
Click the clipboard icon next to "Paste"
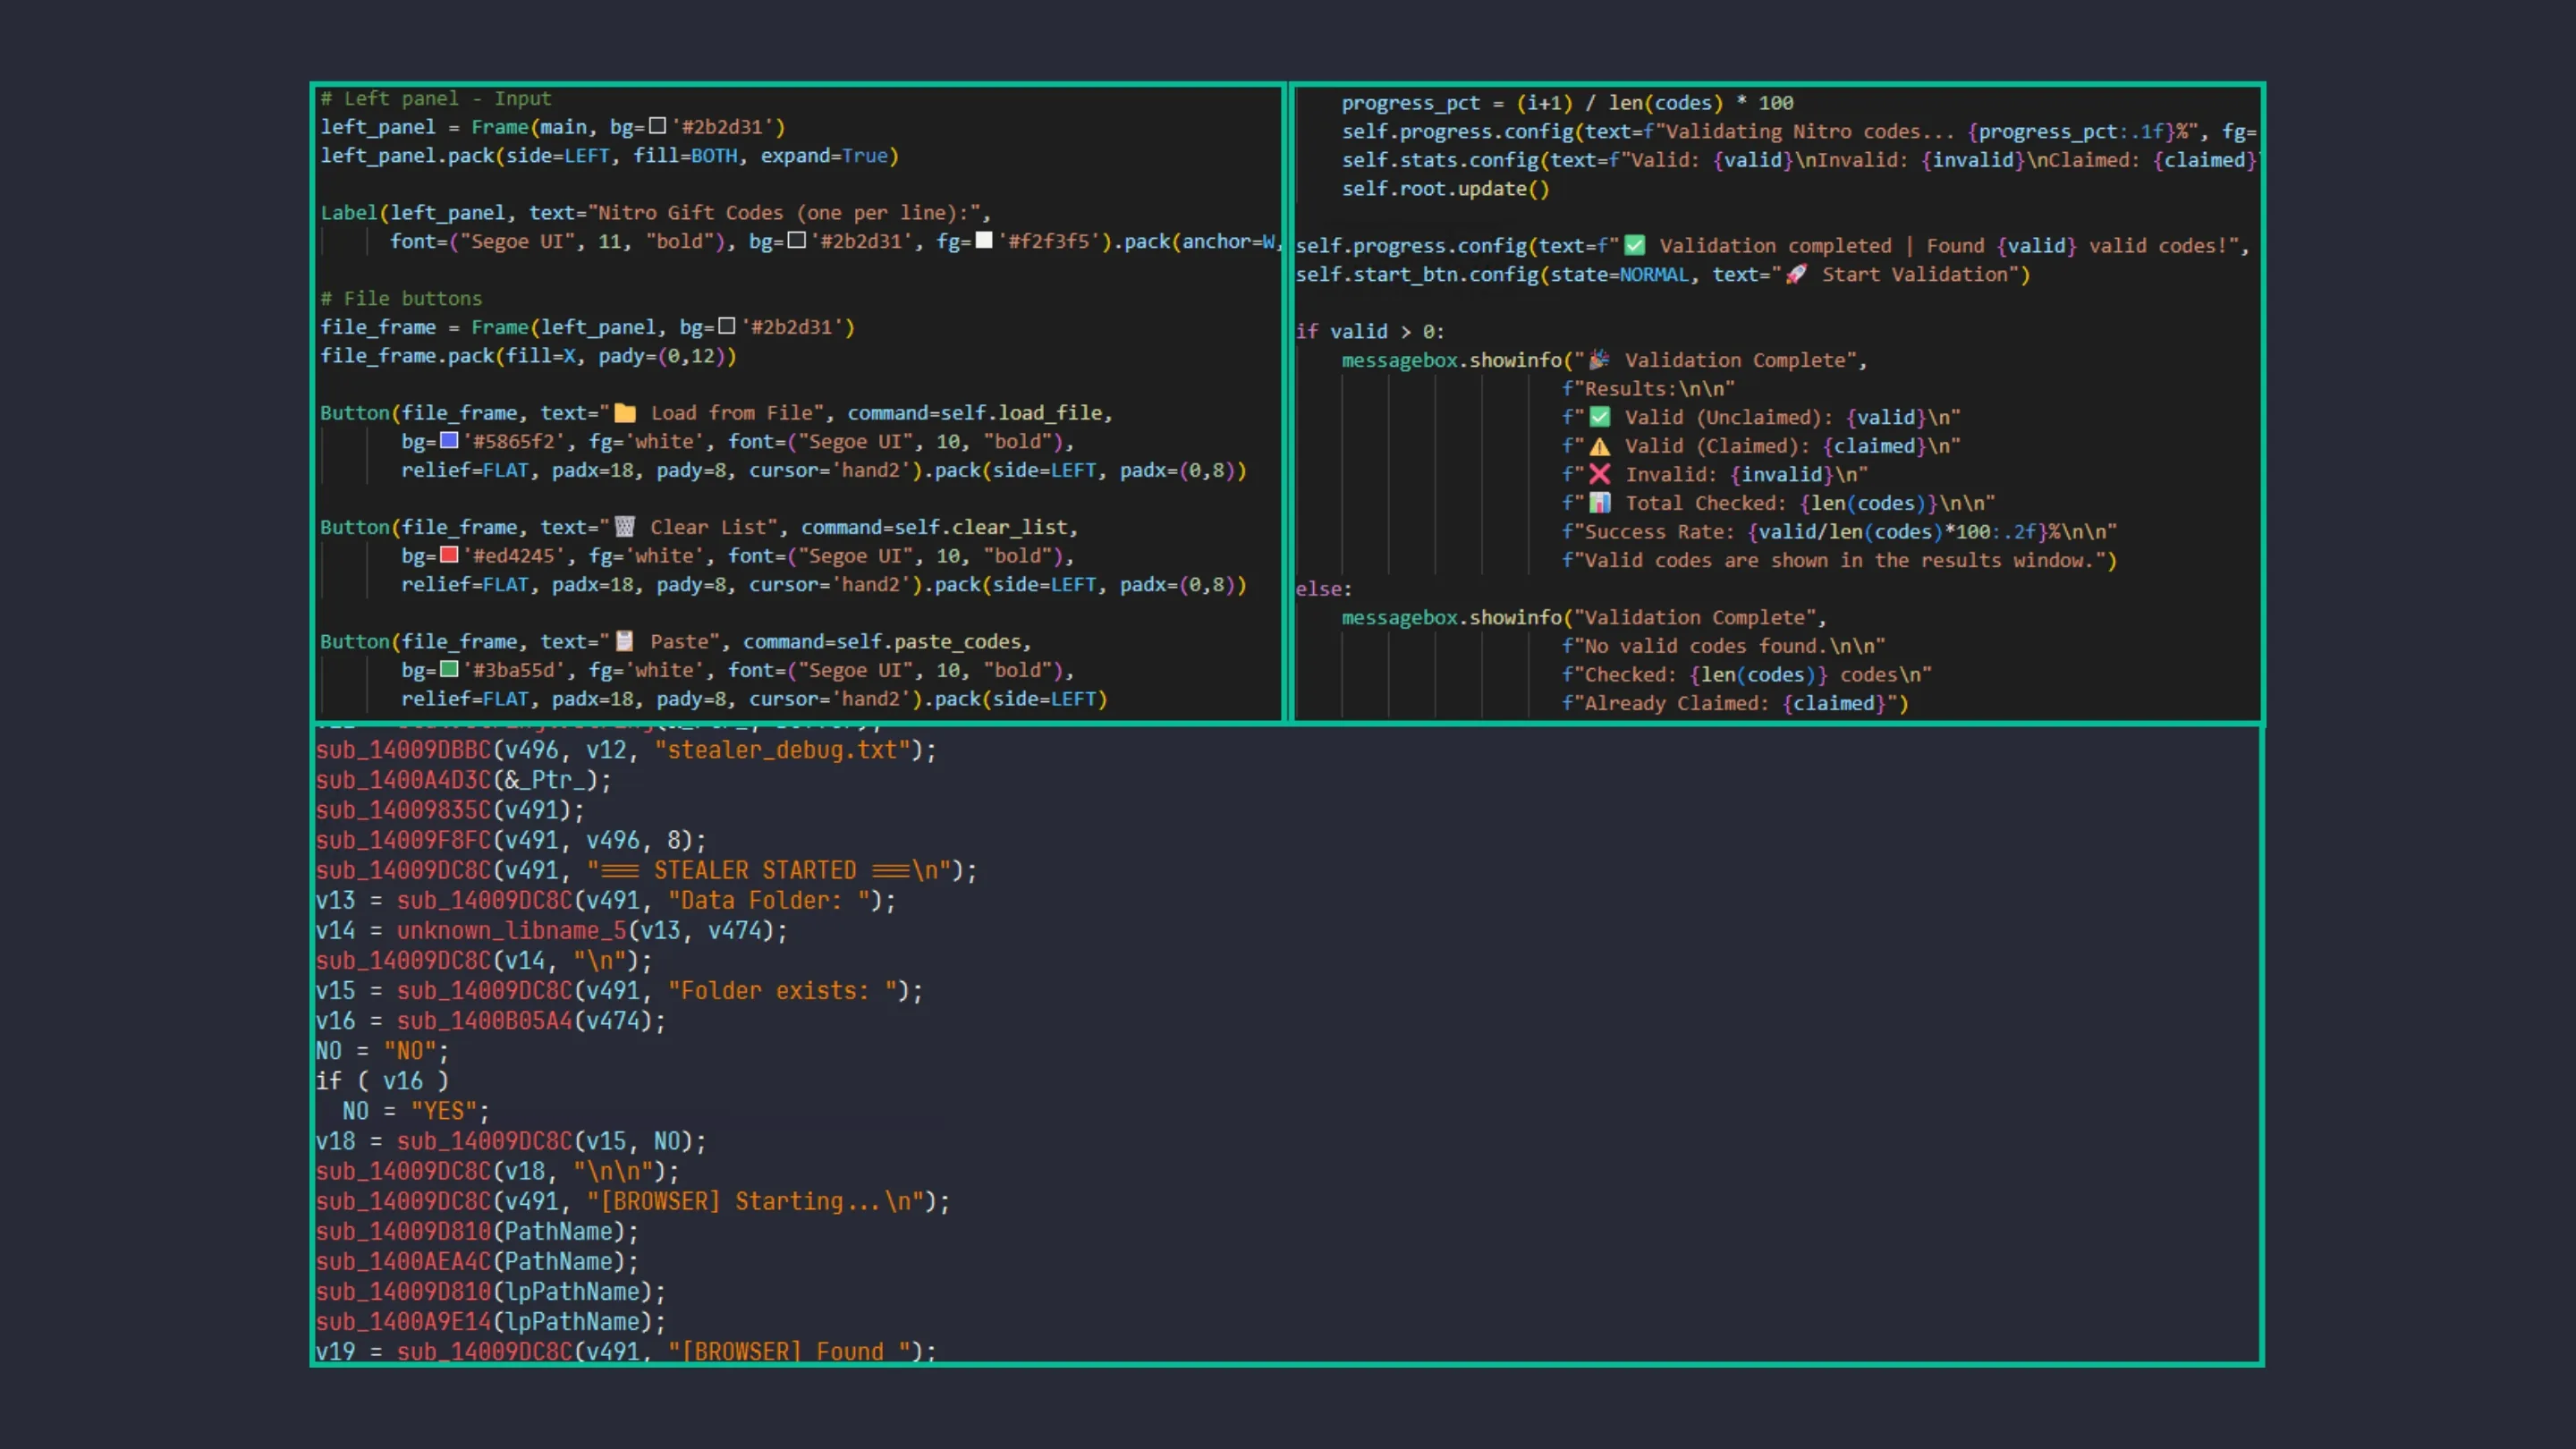point(625,641)
